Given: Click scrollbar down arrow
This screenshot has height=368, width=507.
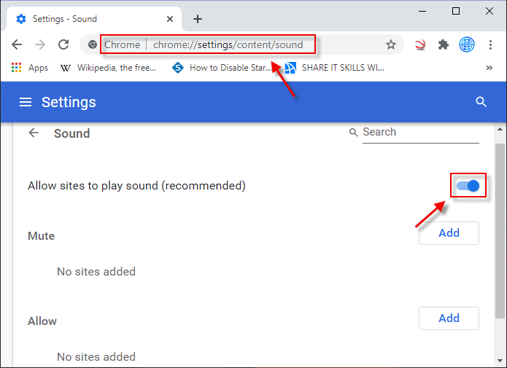Looking at the screenshot, I should (500, 361).
